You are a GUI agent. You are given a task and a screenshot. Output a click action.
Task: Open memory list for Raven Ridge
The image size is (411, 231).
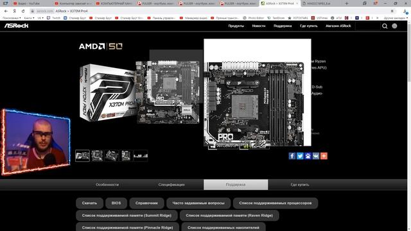(229, 216)
